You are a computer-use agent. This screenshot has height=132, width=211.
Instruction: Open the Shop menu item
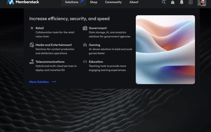[x=94, y=2]
